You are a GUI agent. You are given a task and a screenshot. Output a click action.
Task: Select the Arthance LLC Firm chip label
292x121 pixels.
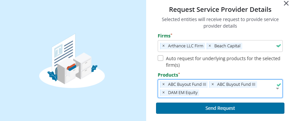coord(185,46)
